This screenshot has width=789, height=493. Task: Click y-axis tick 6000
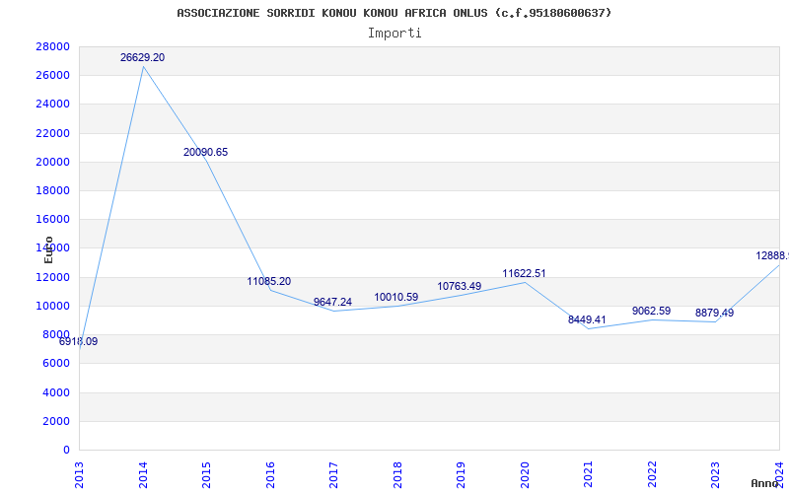(55, 363)
